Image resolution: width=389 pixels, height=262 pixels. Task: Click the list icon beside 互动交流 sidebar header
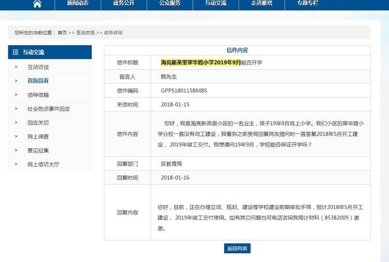click(x=16, y=52)
